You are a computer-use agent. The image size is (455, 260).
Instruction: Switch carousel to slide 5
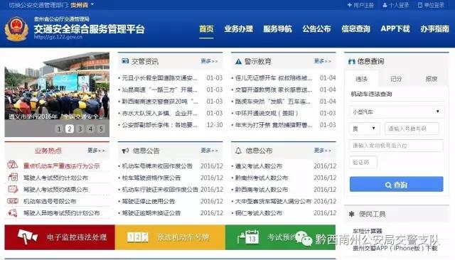pos(101,129)
